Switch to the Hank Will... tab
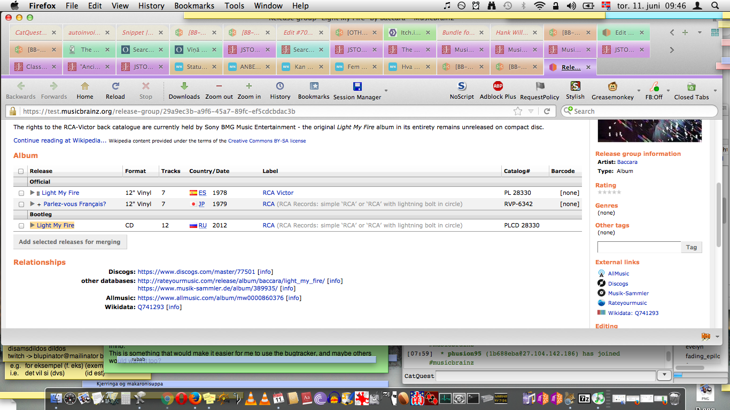Viewport: 730px width, 410px height. coord(517,33)
